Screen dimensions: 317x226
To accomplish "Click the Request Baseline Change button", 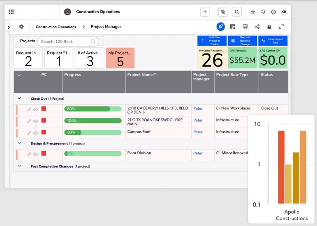I will tap(242, 41).
